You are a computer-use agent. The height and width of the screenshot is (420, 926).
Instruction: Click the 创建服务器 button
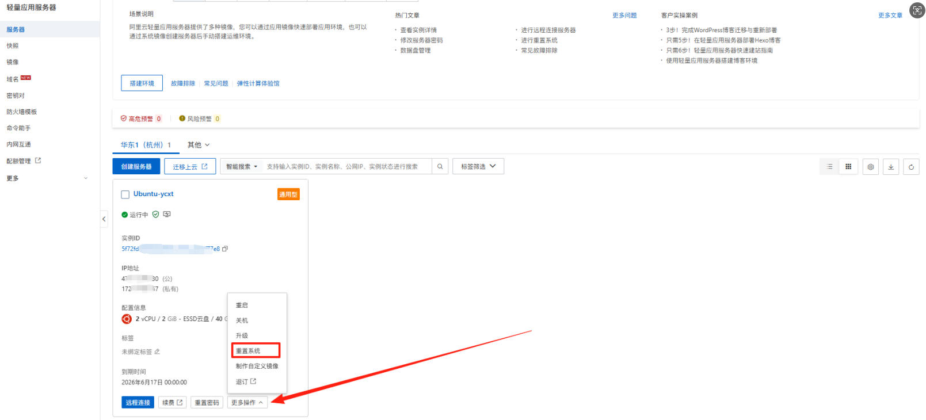tap(136, 167)
